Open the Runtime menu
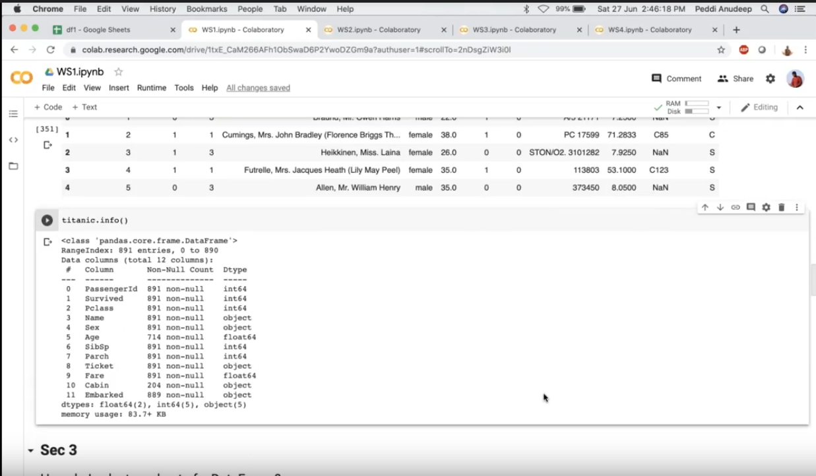Screen dimensions: 816x476 [x=151, y=88]
